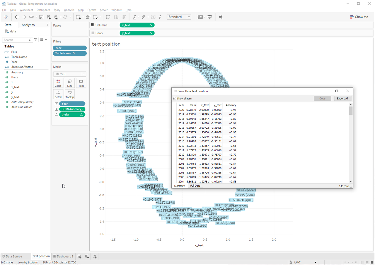Viewport: 375px width, 265px height.
Task: Click the Highlight pen toolbar icon
Action: pyautogui.click(x=134, y=17)
